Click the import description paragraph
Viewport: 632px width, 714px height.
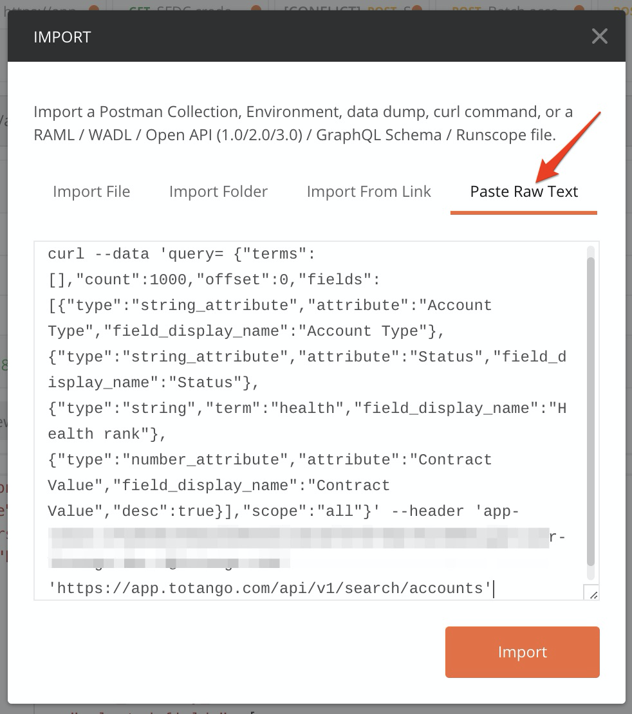coord(303,124)
